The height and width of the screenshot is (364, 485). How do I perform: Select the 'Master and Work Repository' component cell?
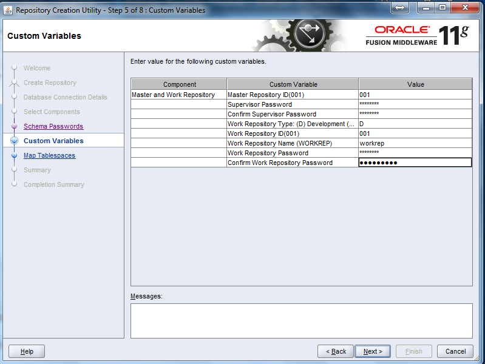(x=179, y=95)
